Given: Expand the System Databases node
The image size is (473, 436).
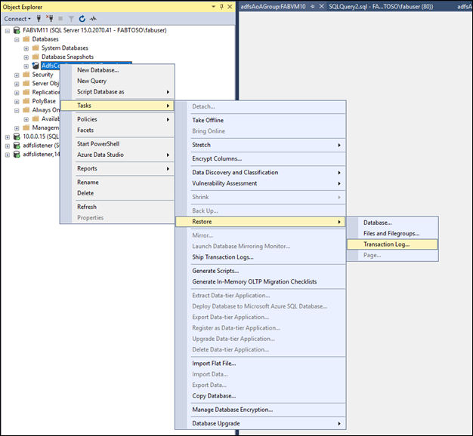Looking at the screenshot, I should (x=26, y=48).
